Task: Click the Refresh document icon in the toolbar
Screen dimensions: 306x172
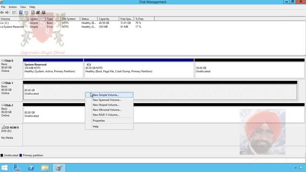Action: (x=33, y=12)
